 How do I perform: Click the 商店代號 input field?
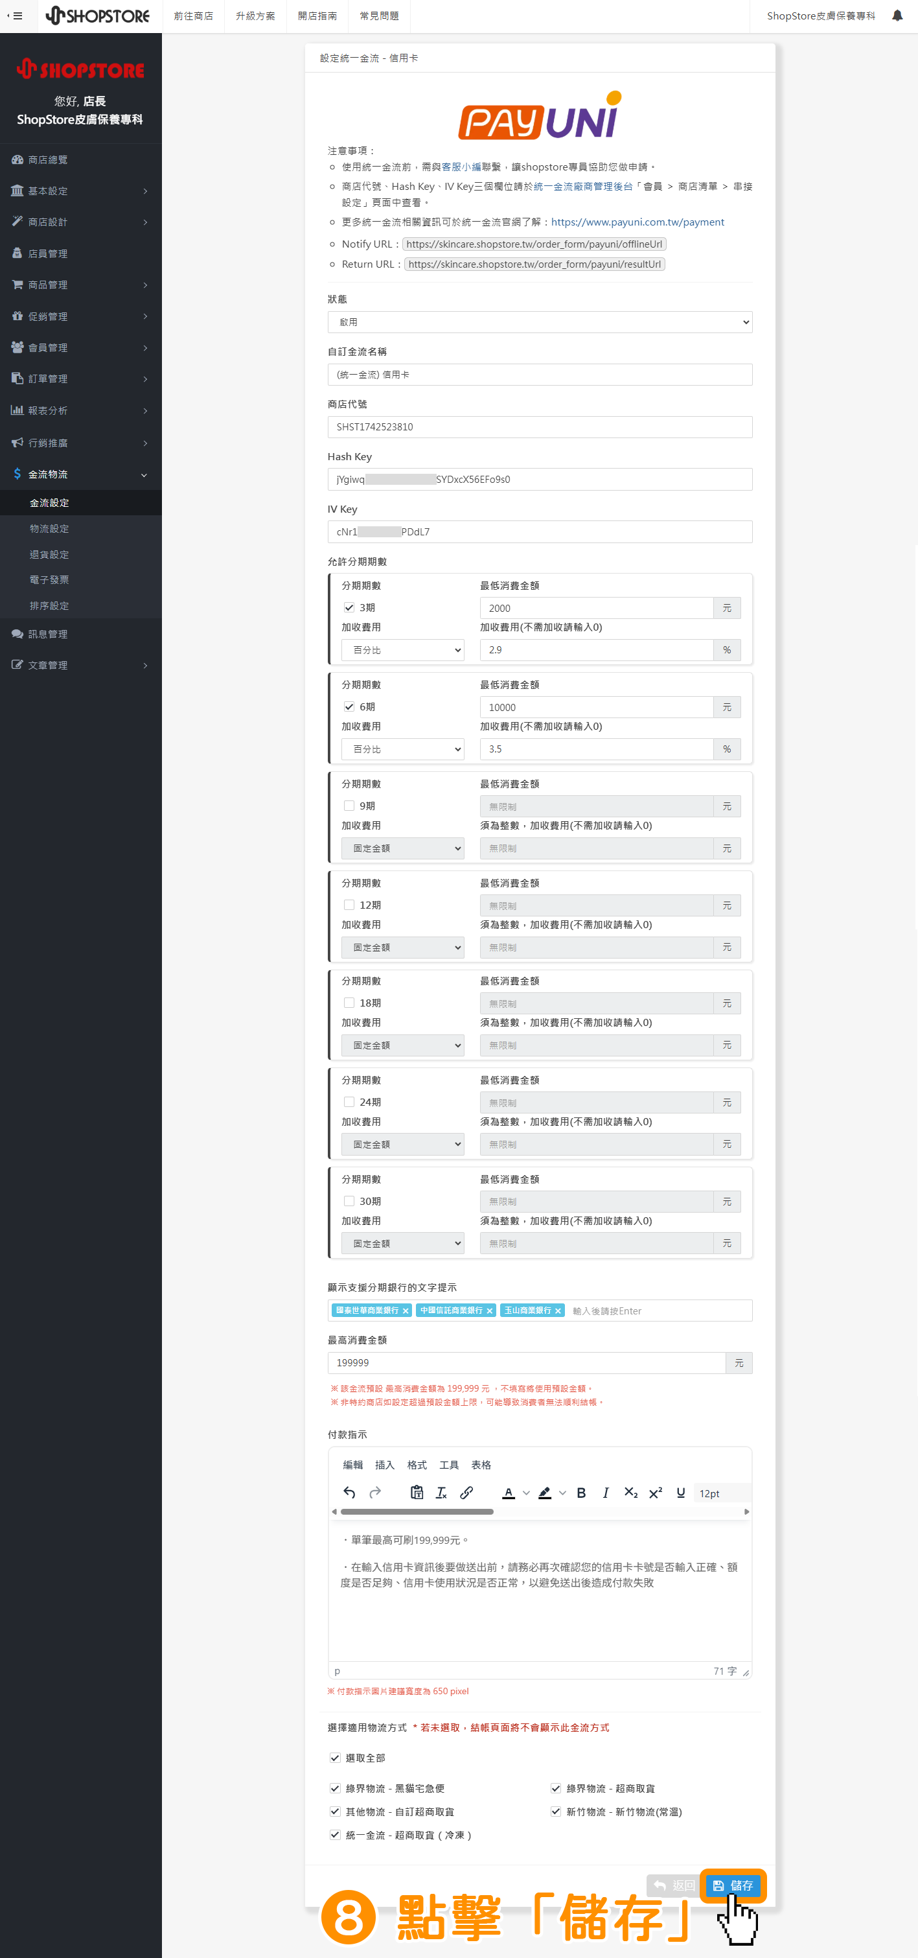pos(540,427)
